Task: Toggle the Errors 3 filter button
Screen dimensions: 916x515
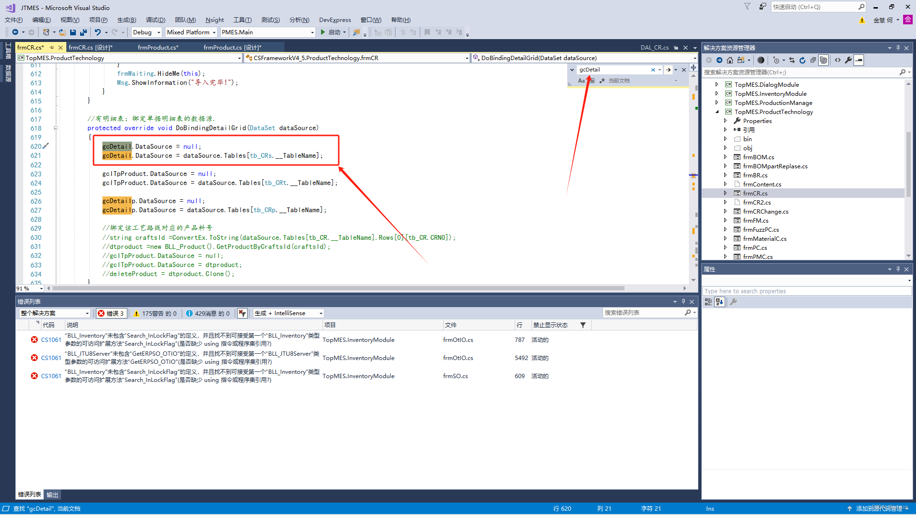Action: [111, 313]
